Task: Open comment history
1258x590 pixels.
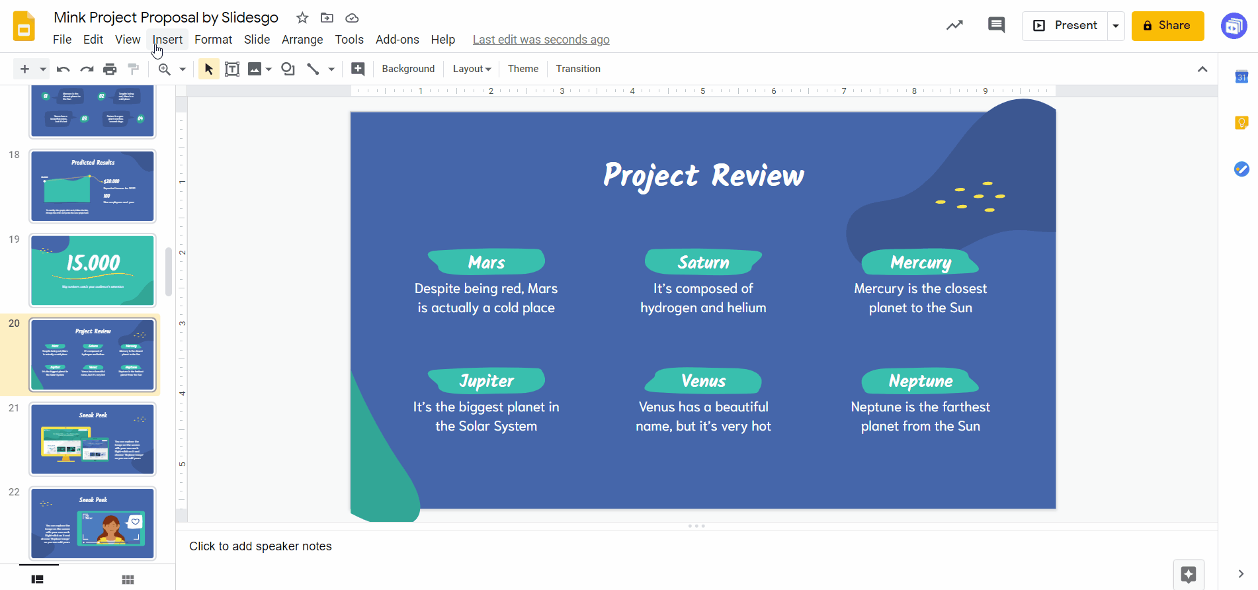Action: [x=996, y=26]
